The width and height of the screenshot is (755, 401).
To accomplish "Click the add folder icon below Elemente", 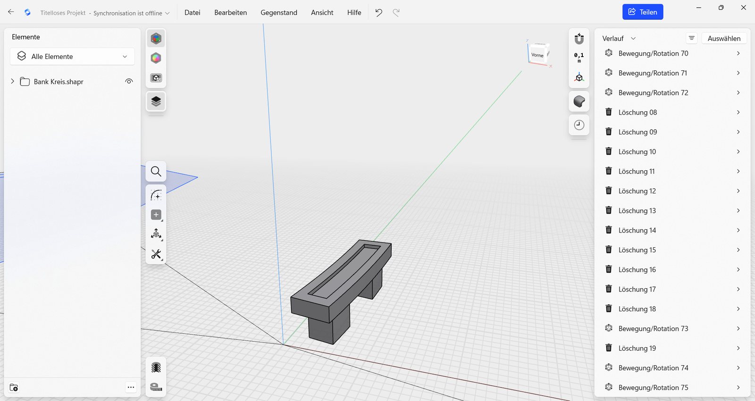I will point(14,387).
